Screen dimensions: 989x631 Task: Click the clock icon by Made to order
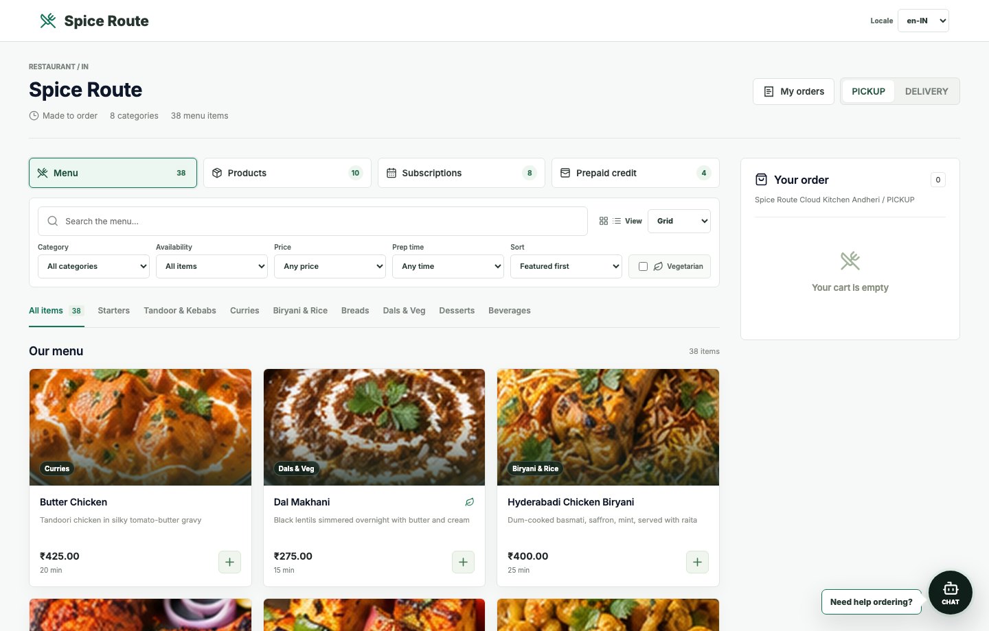click(34, 116)
